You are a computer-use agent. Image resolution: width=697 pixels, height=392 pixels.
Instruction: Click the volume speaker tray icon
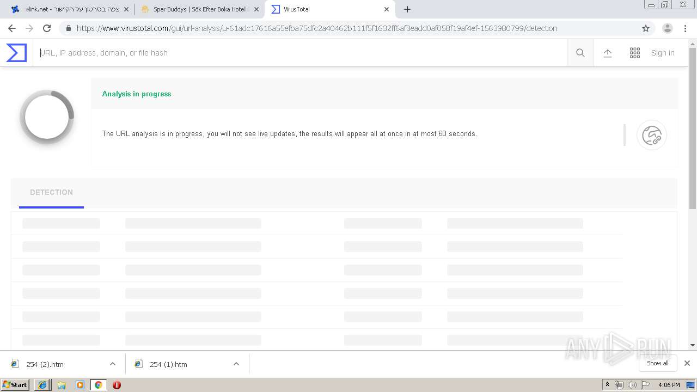pos(632,385)
